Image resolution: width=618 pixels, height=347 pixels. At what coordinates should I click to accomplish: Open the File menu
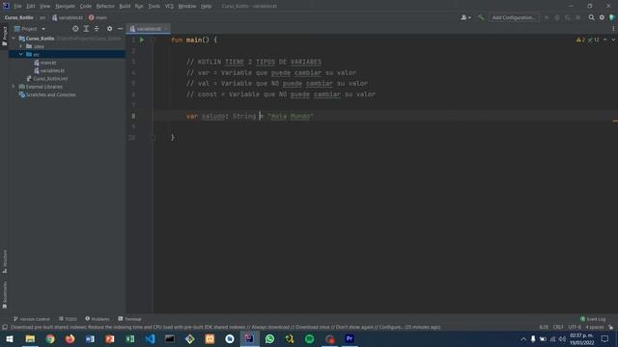point(17,6)
